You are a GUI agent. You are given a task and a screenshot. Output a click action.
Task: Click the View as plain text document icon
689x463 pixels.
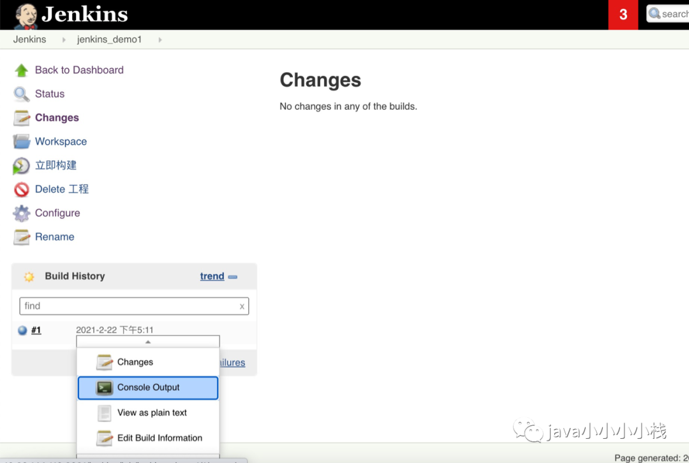tap(105, 413)
